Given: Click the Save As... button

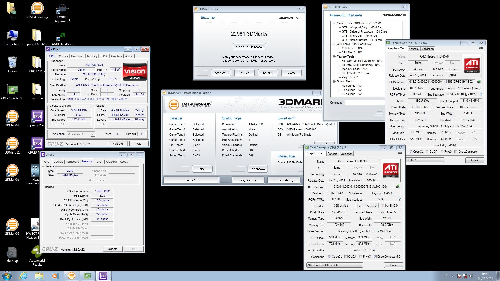Looking at the screenshot, I should (x=222, y=73).
